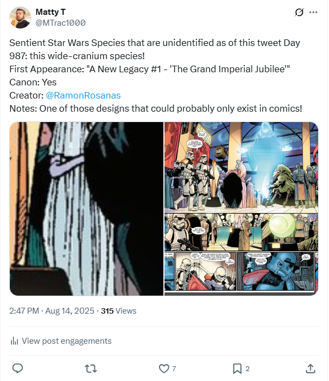Image resolution: width=329 pixels, height=381 pixels.
Task: Repost this tweet with the retweet icon
Action: (x=91, y=368)
